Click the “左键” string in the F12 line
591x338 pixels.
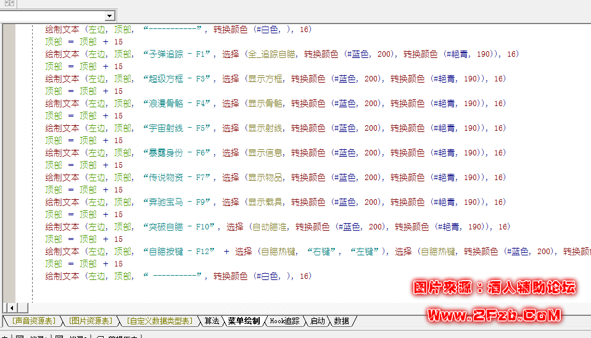[x=365, y=252]
